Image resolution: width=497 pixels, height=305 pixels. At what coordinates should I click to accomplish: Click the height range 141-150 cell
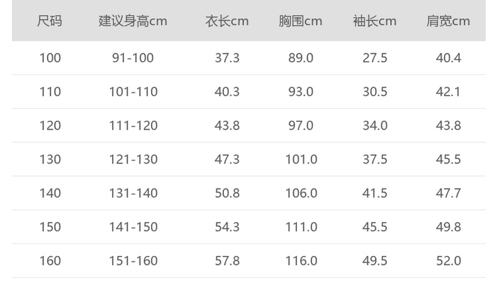pos(133,227)
